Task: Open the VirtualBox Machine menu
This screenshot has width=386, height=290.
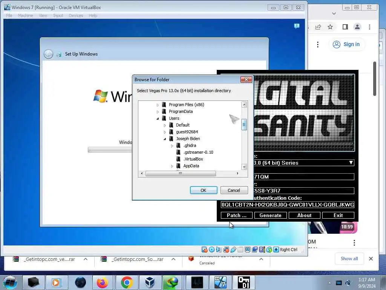Action: tap(25, 15)
